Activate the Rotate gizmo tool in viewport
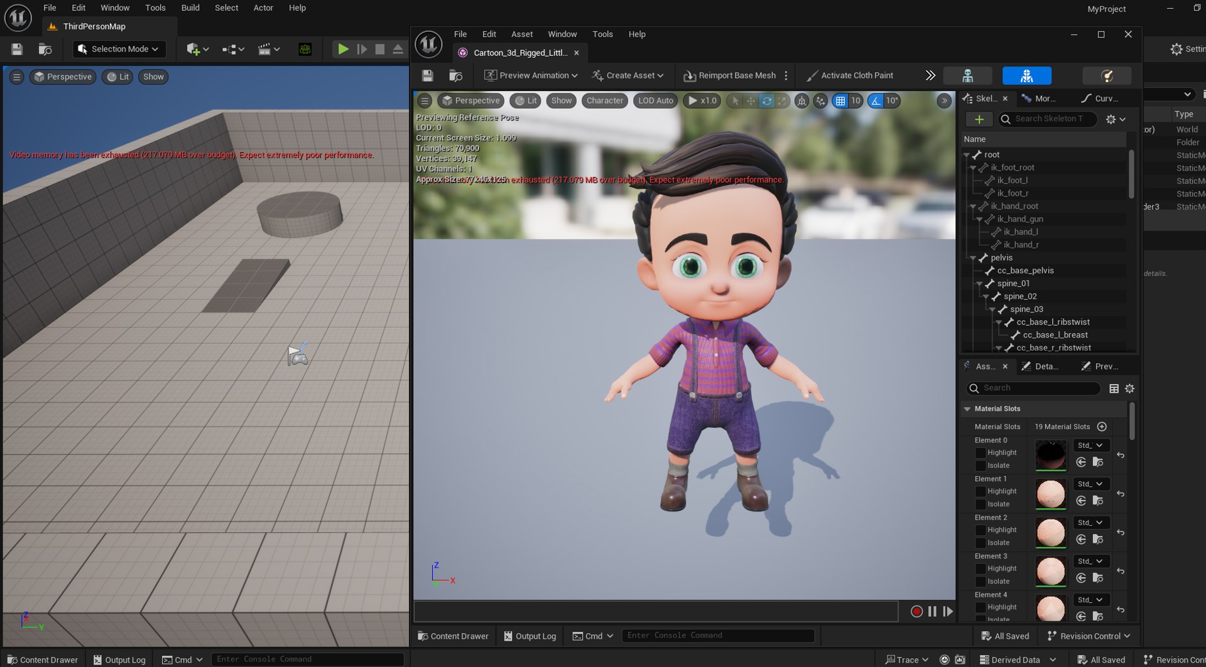 click(766, 100)
